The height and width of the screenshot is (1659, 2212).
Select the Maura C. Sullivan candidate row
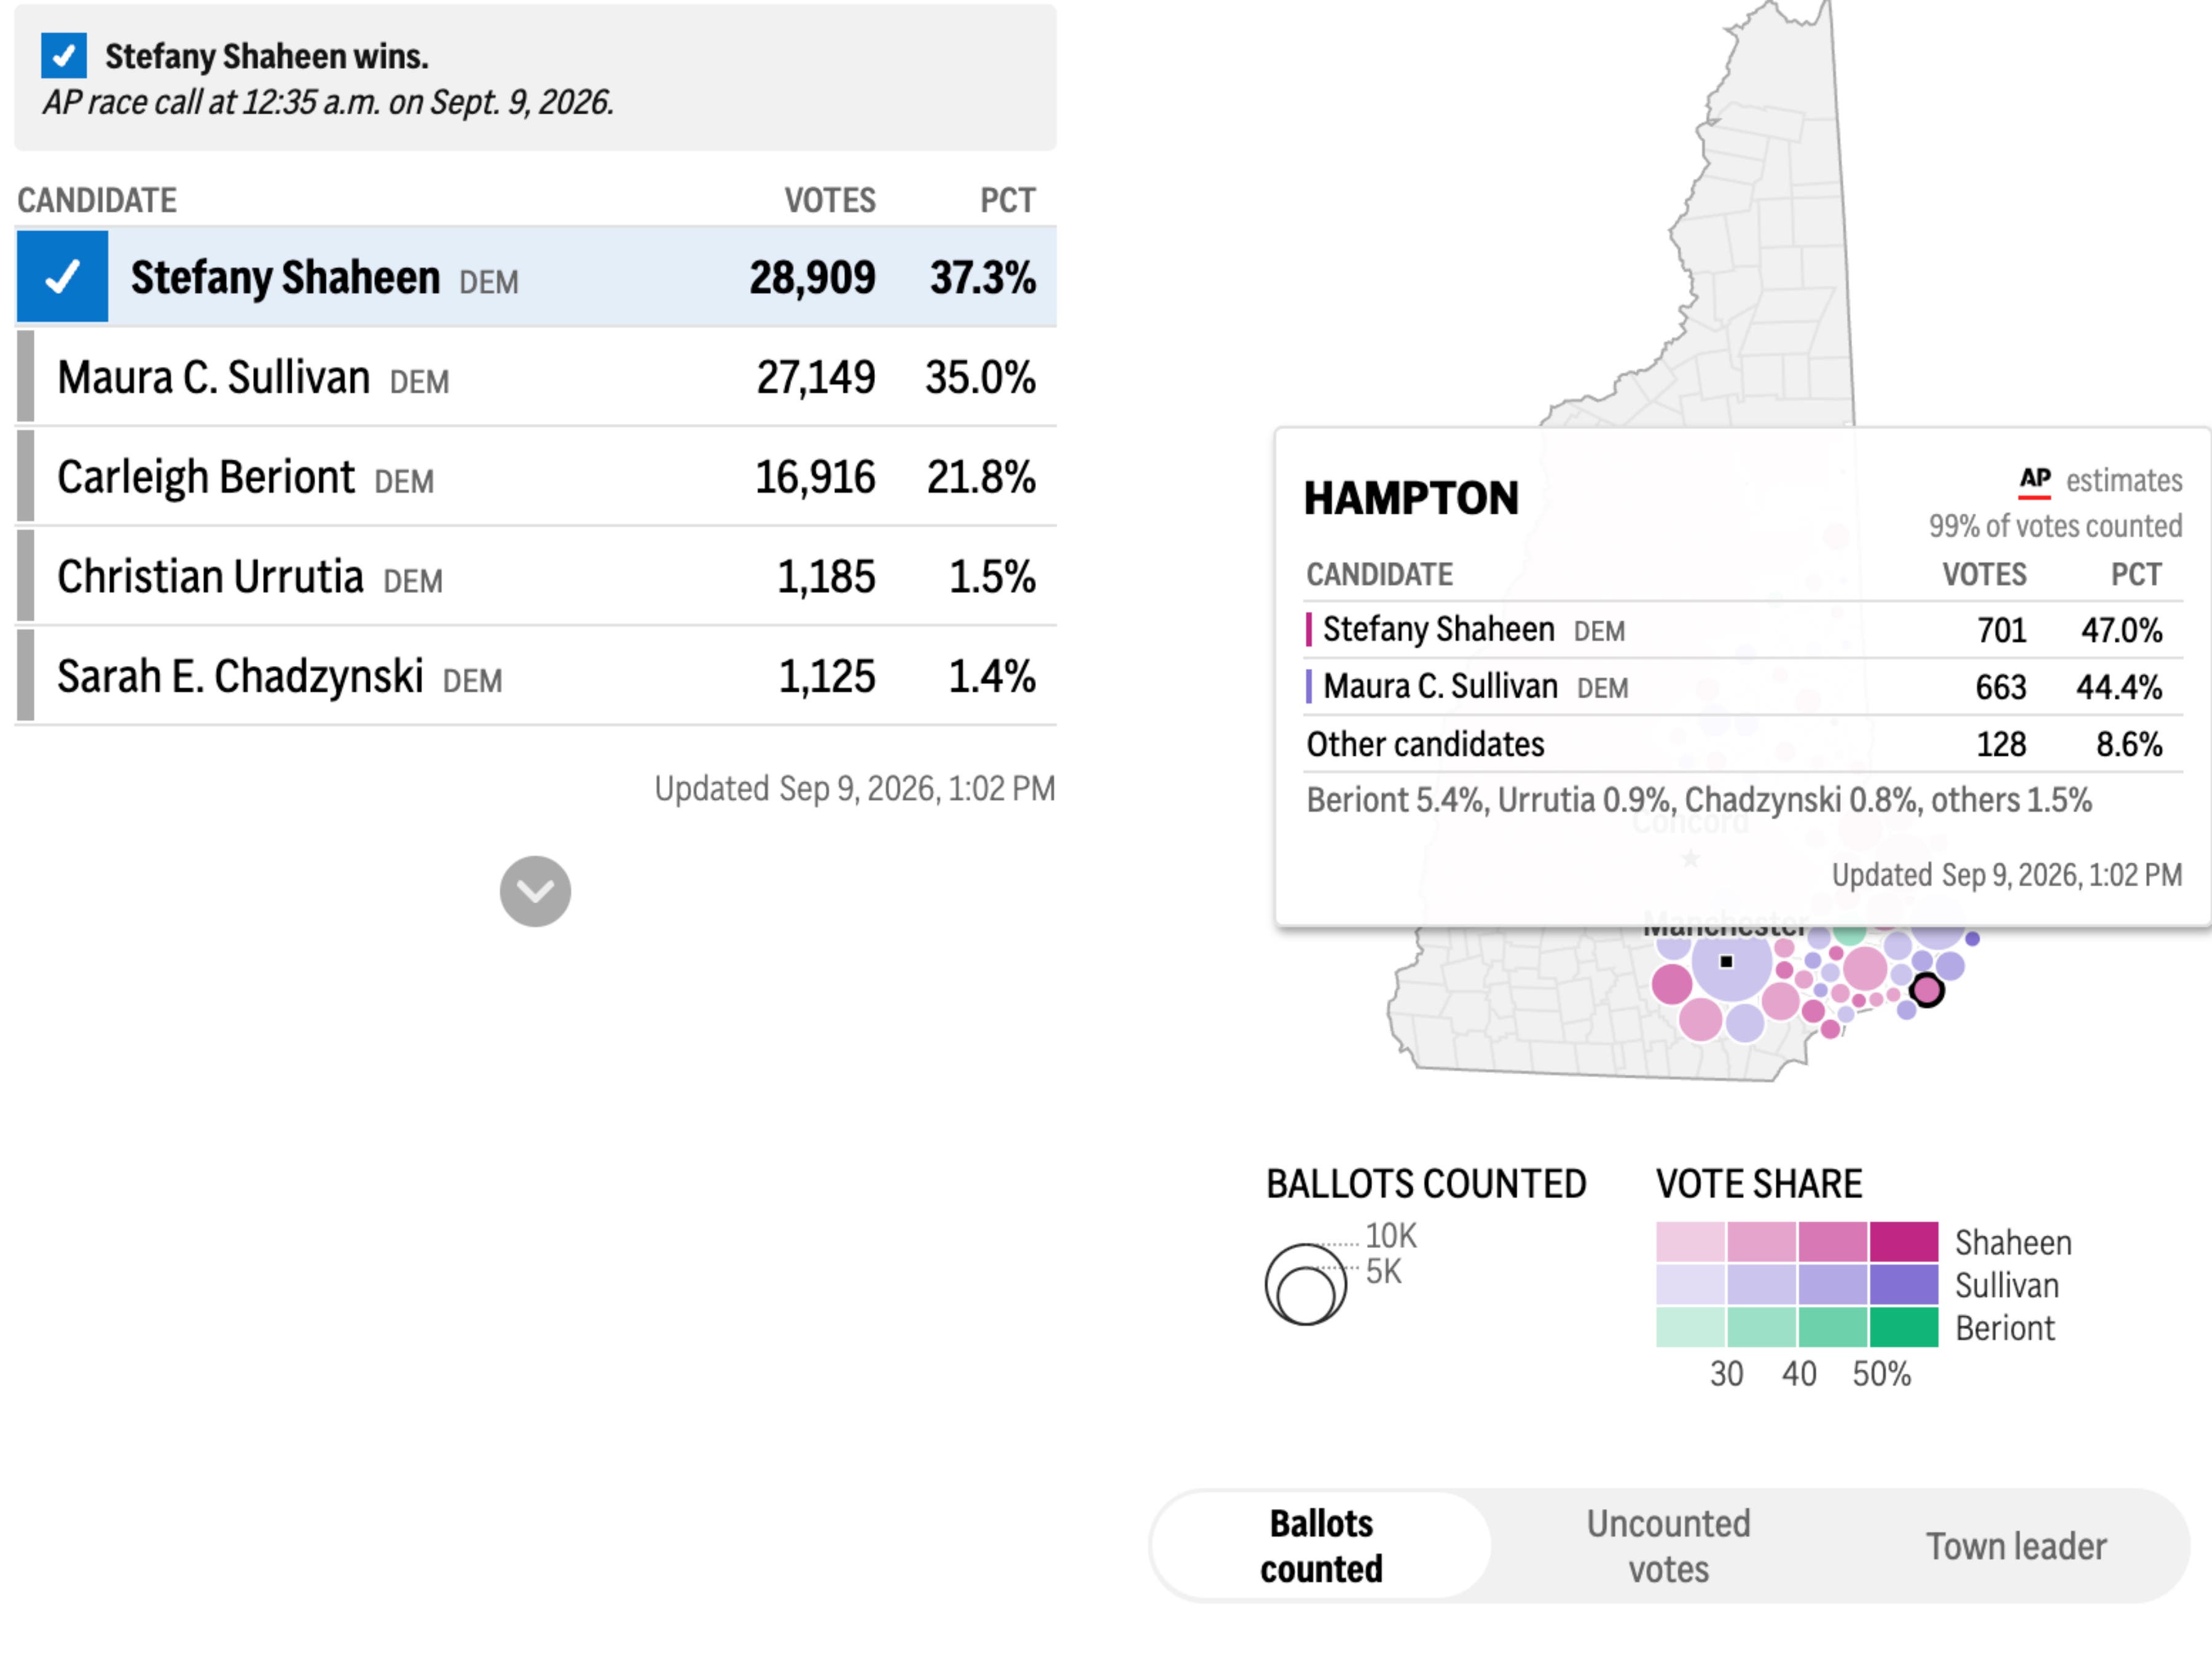pos(536,377)
